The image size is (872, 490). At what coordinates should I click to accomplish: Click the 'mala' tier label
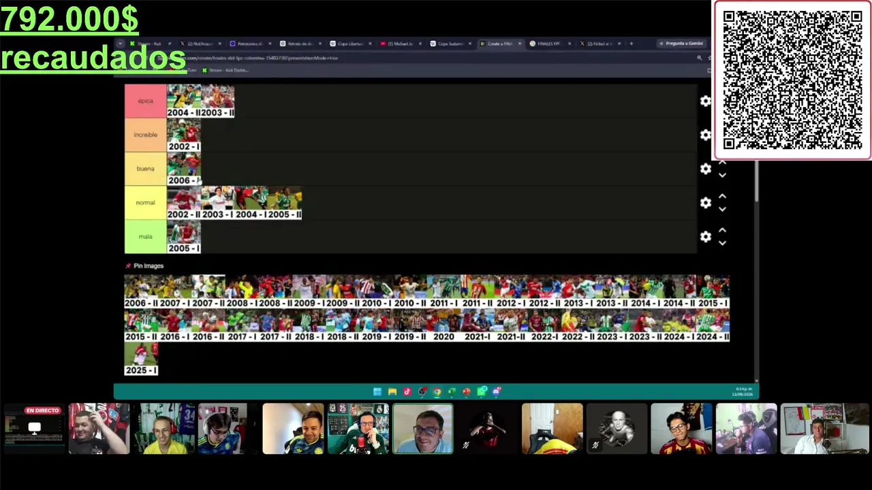(x=145, y=236)
